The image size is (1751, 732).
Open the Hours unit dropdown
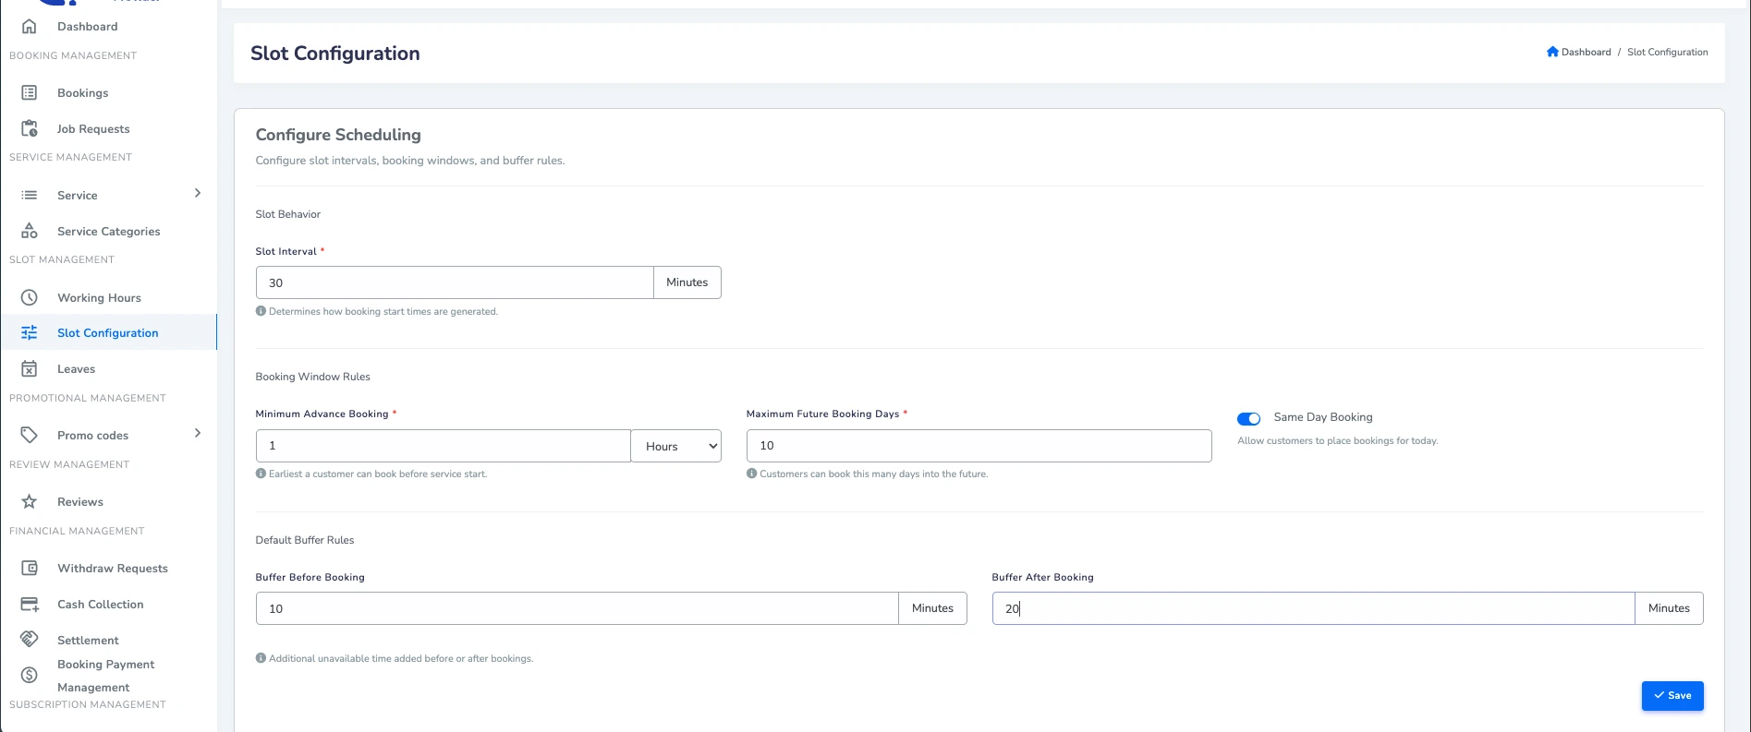676,446
